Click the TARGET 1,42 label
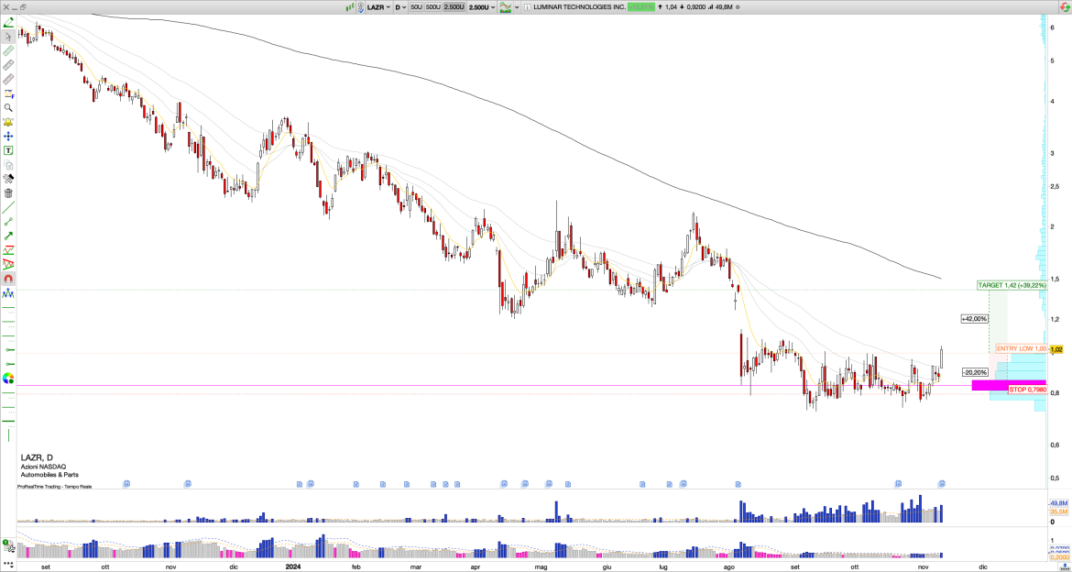1072x572 pixels. tap(1012, 285)
